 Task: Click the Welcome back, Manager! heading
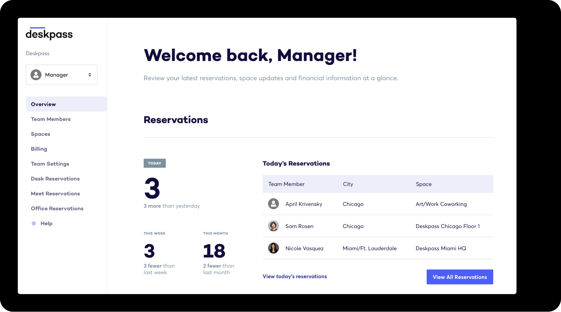point(250,55)
